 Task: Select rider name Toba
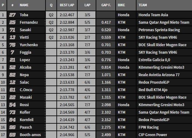[x=24, y=15]
